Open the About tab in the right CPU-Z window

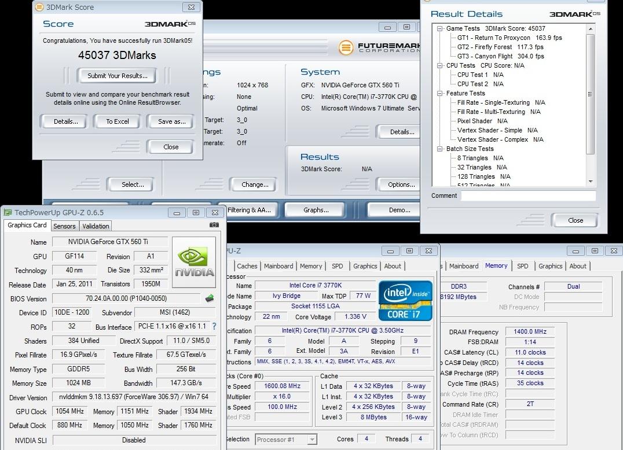578,266
